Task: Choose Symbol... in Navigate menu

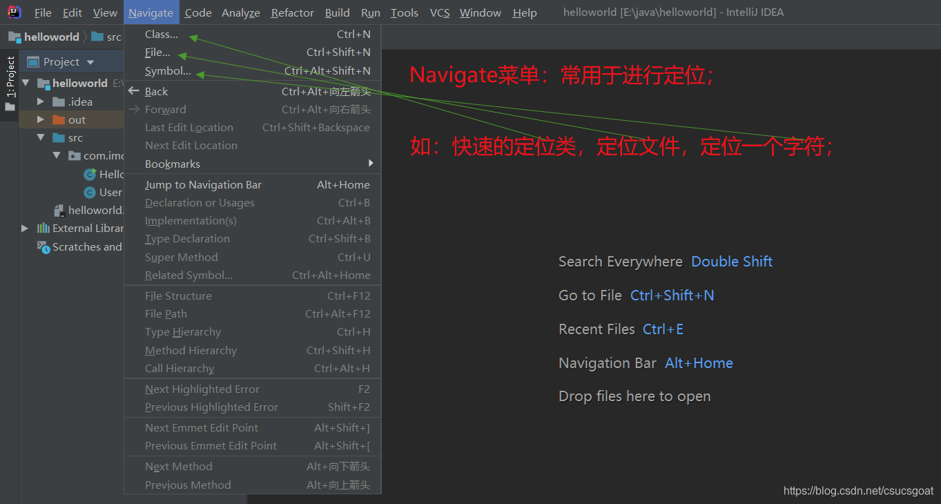Action: tap(253, 70)
